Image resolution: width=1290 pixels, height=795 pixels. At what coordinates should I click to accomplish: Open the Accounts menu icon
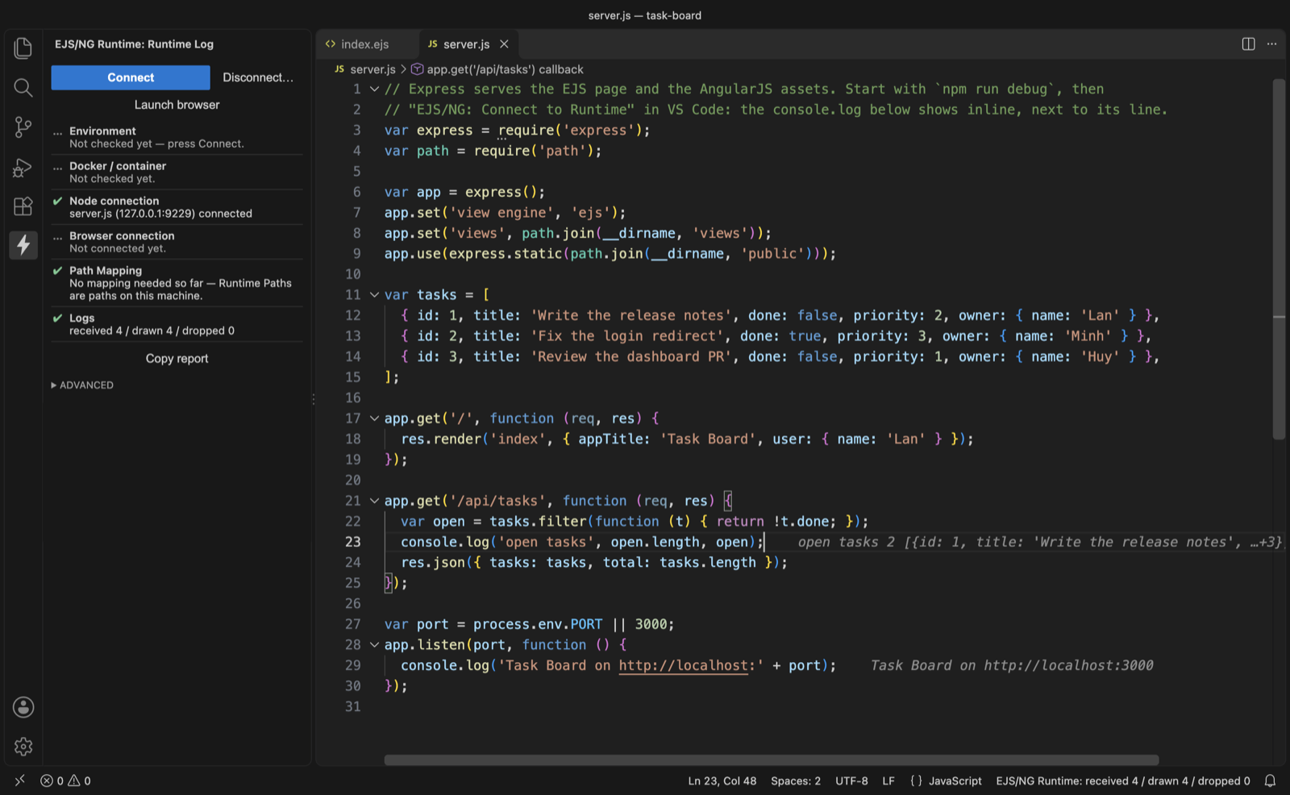(23, 707)
